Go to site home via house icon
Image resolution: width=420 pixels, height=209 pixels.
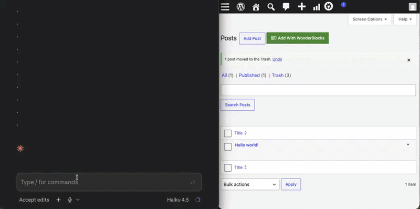pyautogui.click(x=256, y=7)
